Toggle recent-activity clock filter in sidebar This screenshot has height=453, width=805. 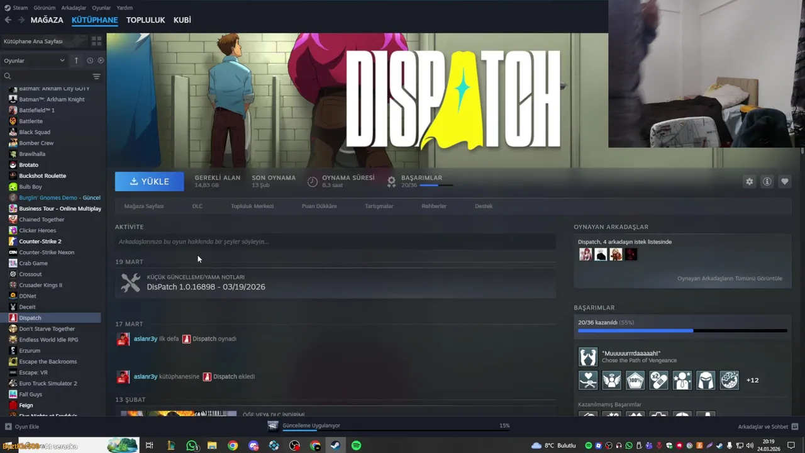point(90,60)
